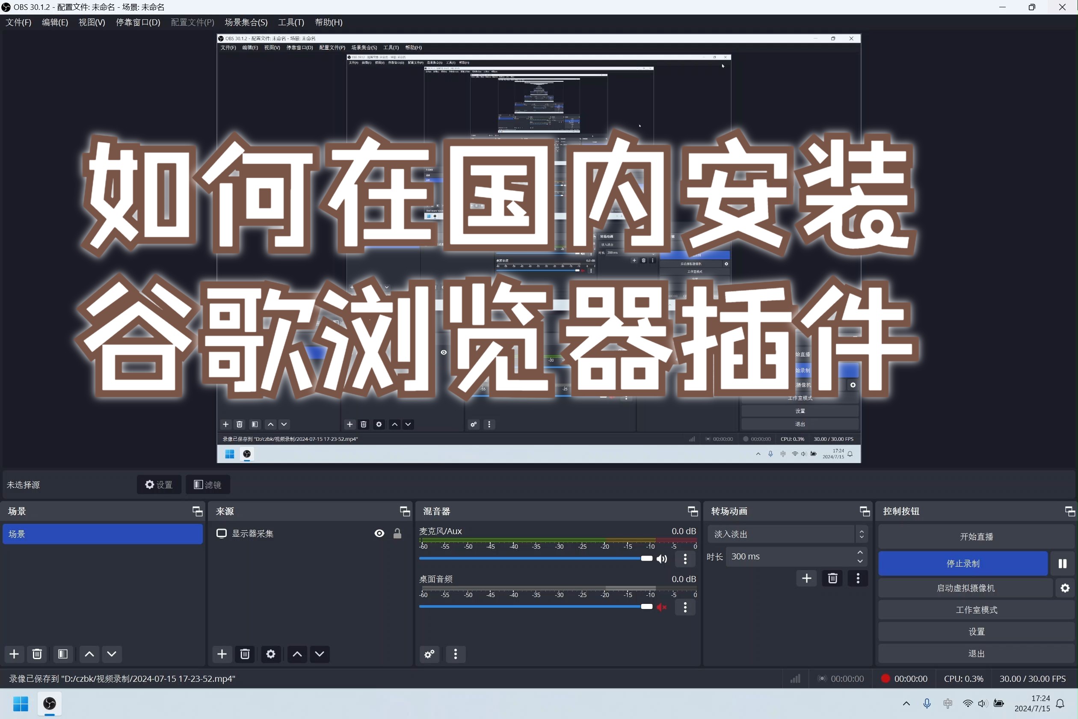1078x719 pixels.
Task: Click 设置 in control buttons panel
Action: (x=976, y=632)
